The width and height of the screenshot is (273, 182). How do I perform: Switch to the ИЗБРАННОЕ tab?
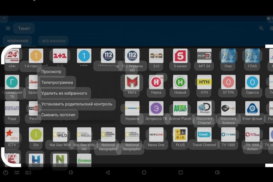18,41
